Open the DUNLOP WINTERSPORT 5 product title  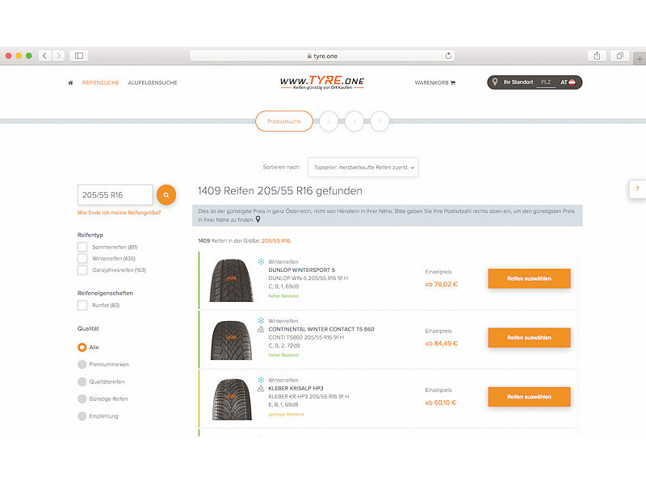point(301,270)
